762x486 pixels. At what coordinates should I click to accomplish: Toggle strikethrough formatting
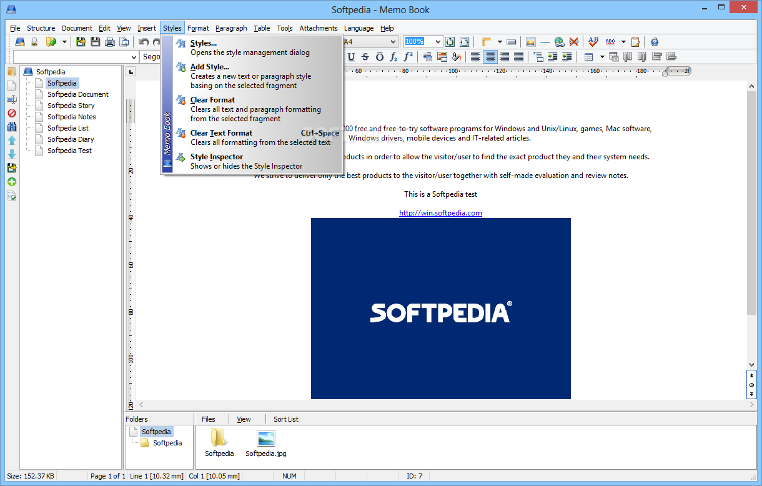(x=365, y=57)
